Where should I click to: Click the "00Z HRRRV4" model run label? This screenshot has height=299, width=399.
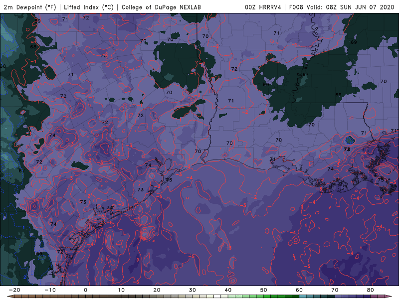coord(263,7)
